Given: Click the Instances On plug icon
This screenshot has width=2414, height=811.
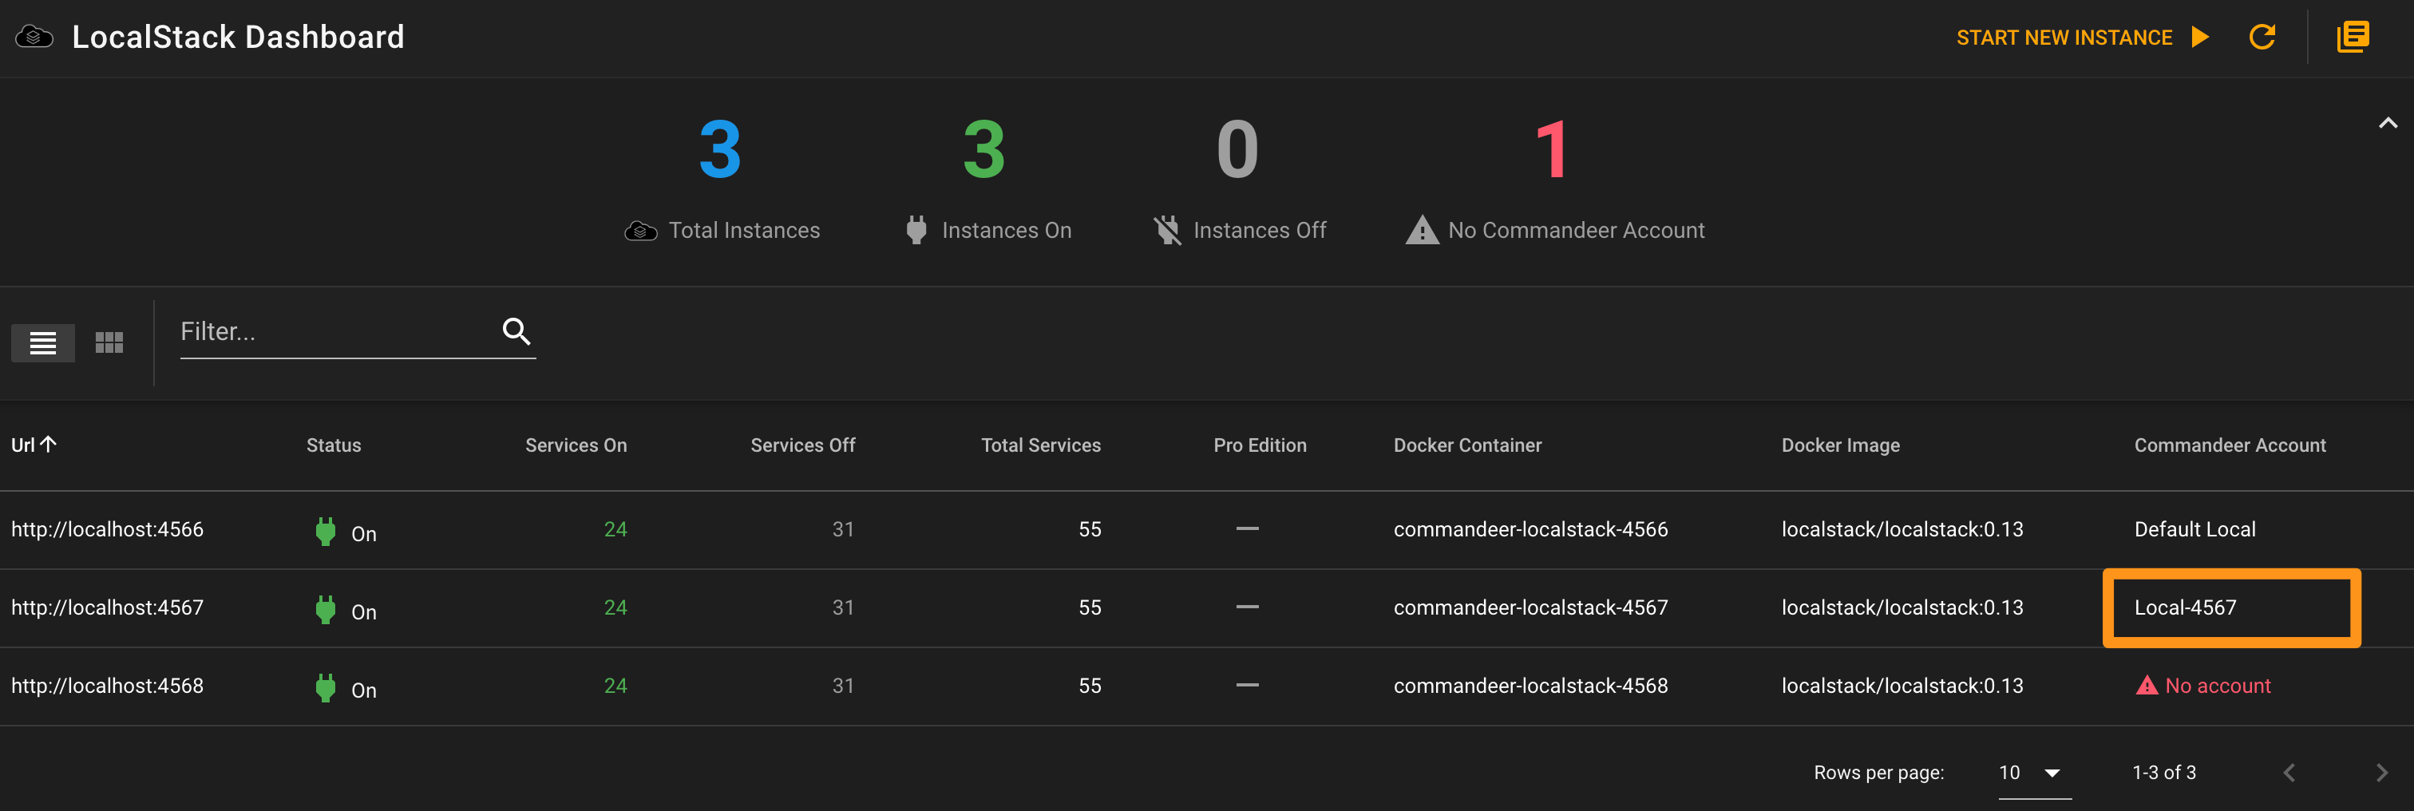Looking at the screenshot, I should tap(916, 230).
